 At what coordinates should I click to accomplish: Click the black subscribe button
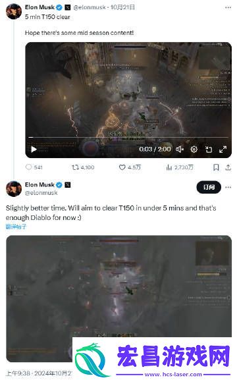click(x=209, y=187)
